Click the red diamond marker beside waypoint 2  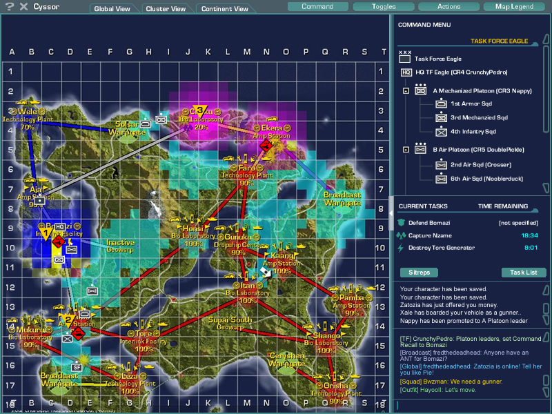point(78,333)
